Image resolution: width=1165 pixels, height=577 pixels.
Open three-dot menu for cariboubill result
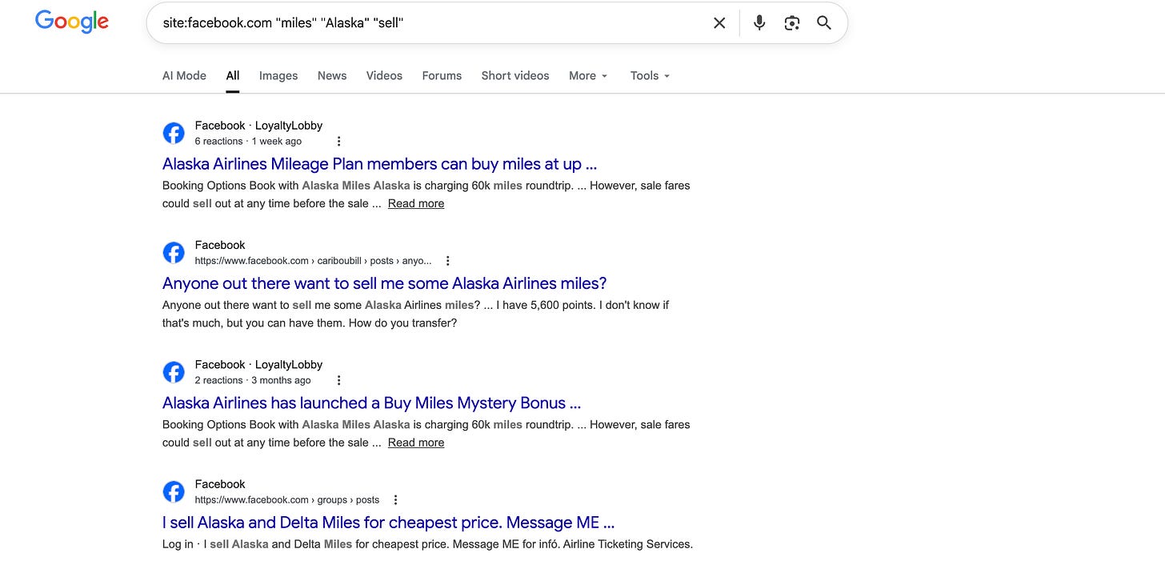448,261
